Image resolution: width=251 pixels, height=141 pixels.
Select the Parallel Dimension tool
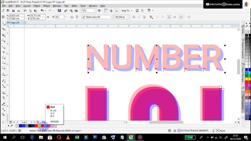click(4, 81)
